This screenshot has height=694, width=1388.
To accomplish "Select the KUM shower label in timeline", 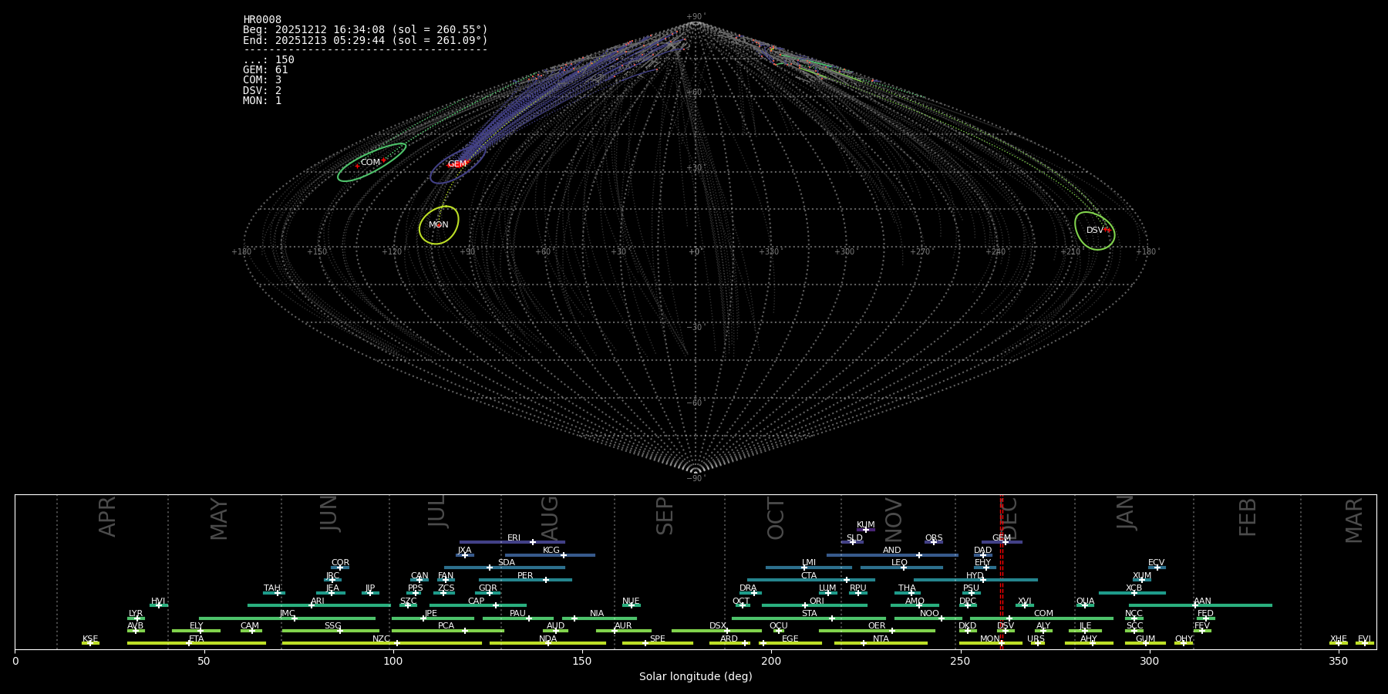I will pos(865,524).
